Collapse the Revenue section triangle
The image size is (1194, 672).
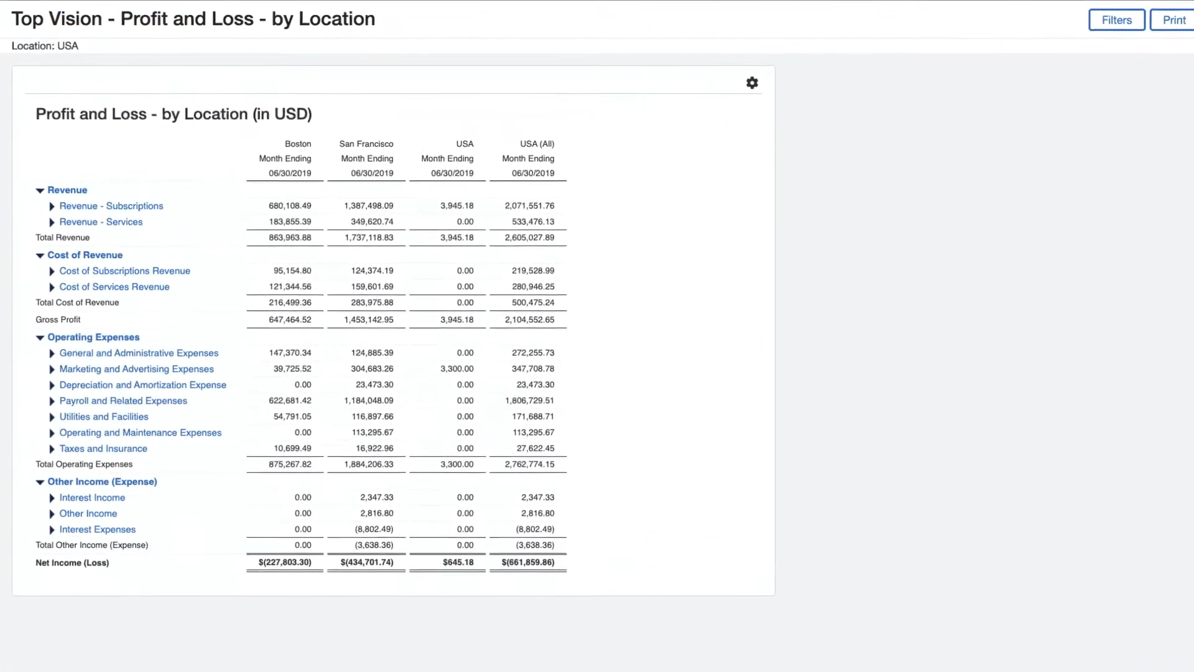click(40, 190)
